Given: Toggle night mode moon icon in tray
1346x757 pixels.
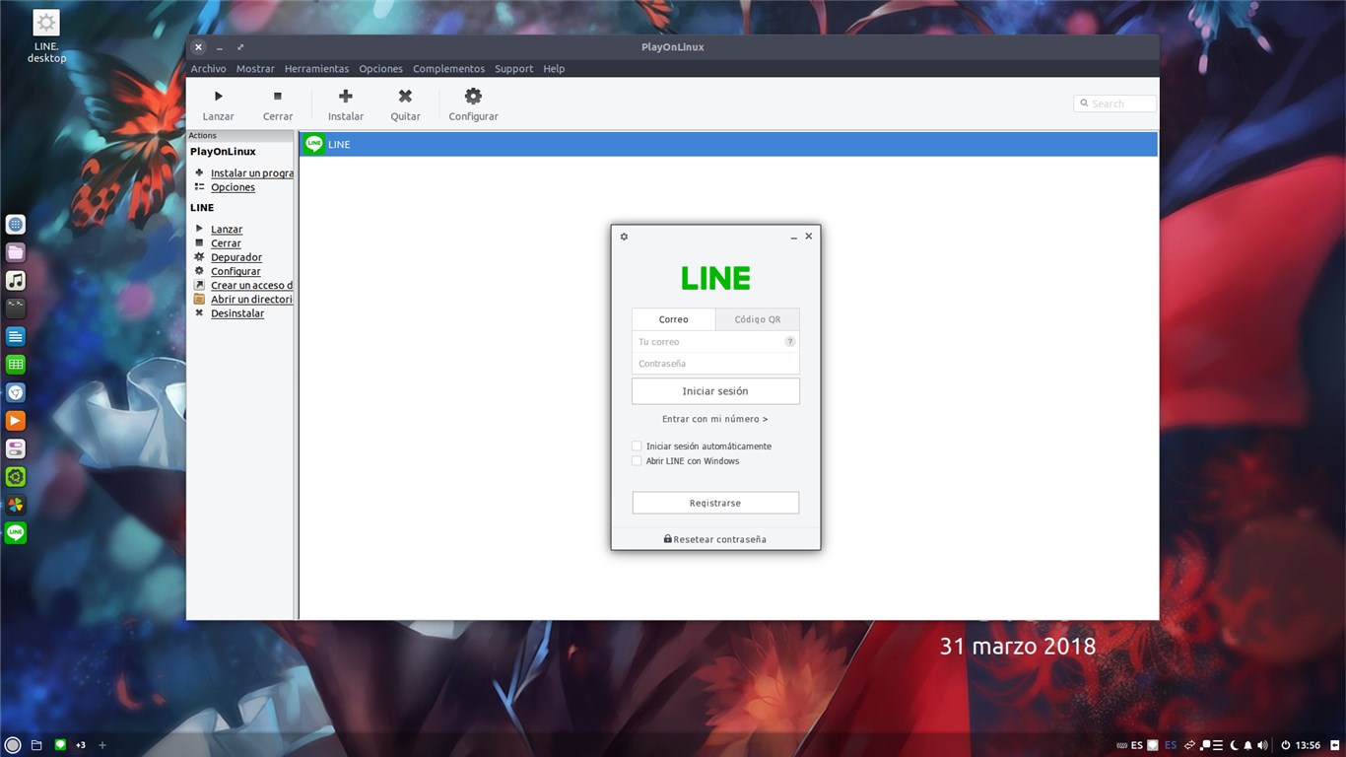Looking at the screenshot, I should point(1233,745).
